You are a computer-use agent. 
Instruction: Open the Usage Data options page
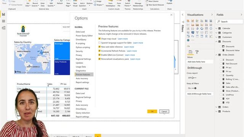point(81,67)
